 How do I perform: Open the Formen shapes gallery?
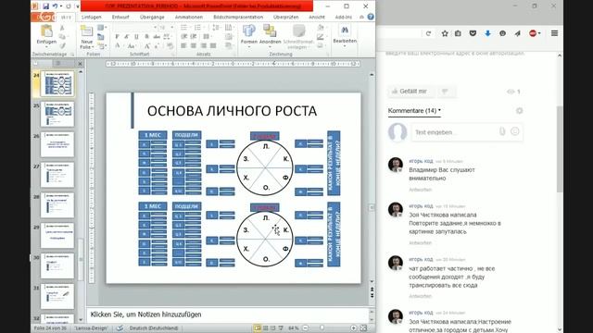(249, 34)
